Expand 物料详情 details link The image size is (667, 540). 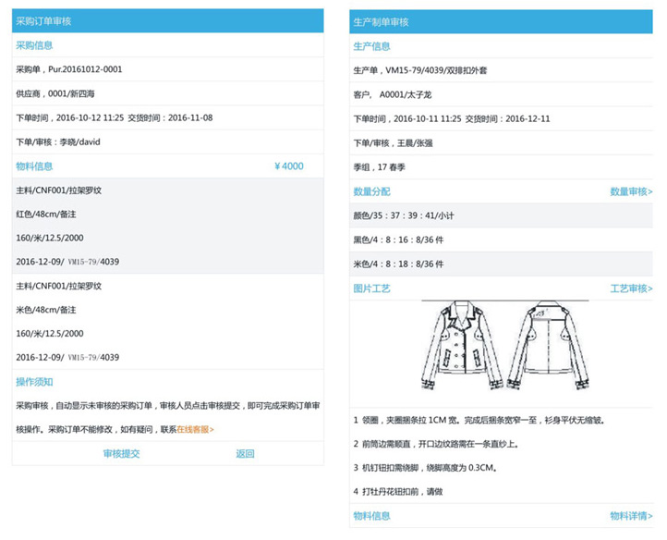[x=631, y=515]
